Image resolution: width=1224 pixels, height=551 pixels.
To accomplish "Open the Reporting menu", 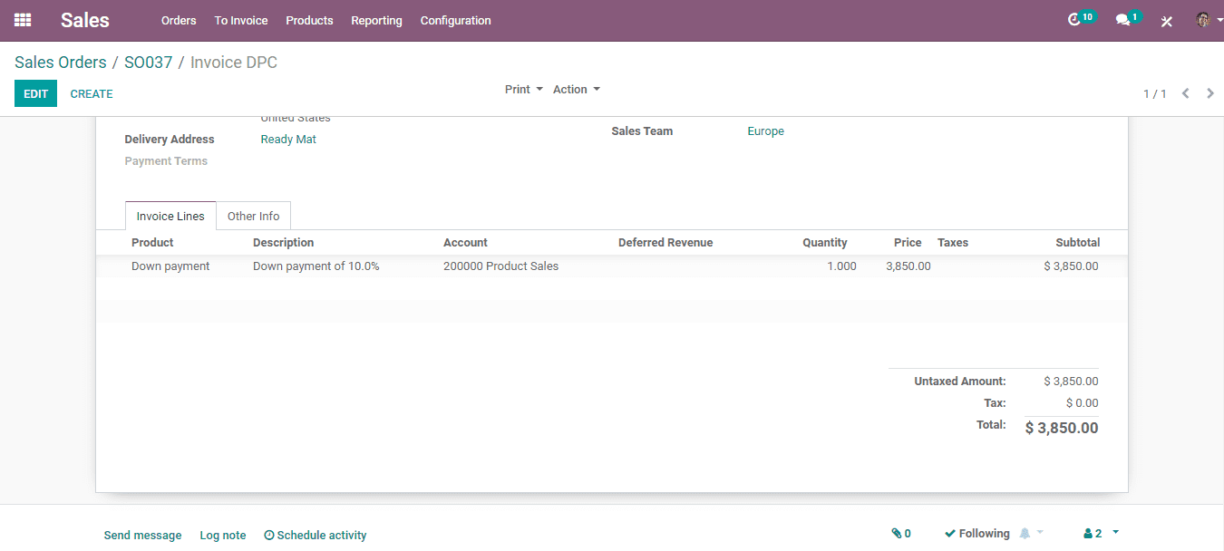I will point(376,20).
